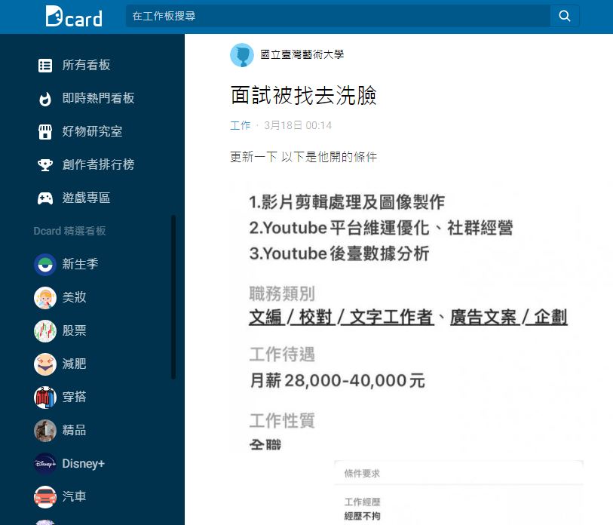The width and height of the screenshot is (613, 525).
Task: Open the 新生季 board
Action: tap(80, 264)
